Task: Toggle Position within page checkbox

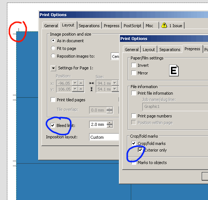Action: coord(134,123)
